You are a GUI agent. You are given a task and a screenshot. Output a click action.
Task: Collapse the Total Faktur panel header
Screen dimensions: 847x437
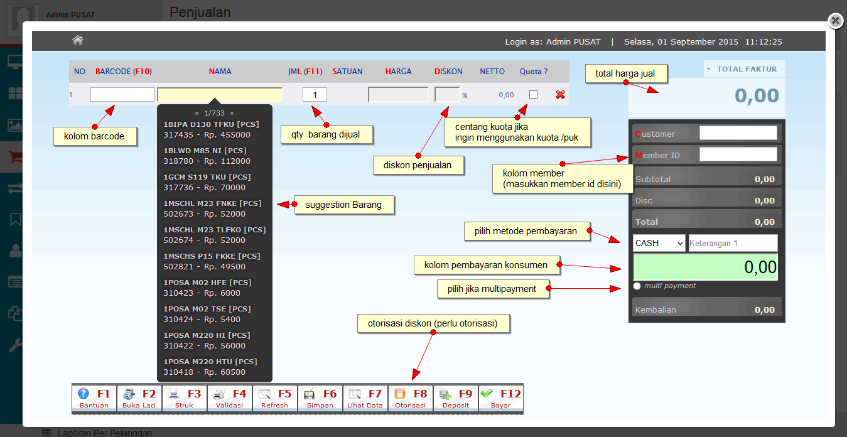(x=744, y=69)
